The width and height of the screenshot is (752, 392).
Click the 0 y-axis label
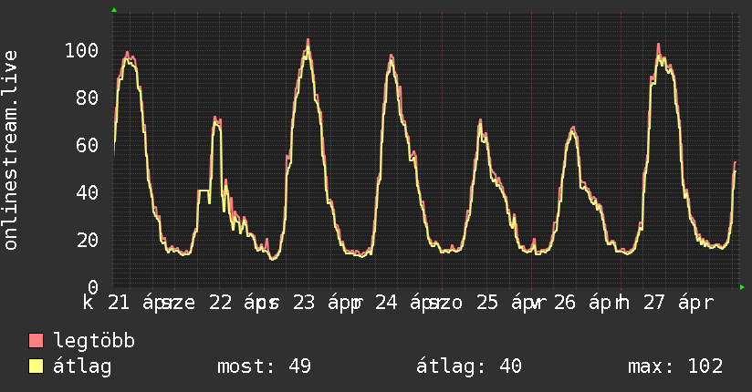pyautogui.click(x=93, y=287)
